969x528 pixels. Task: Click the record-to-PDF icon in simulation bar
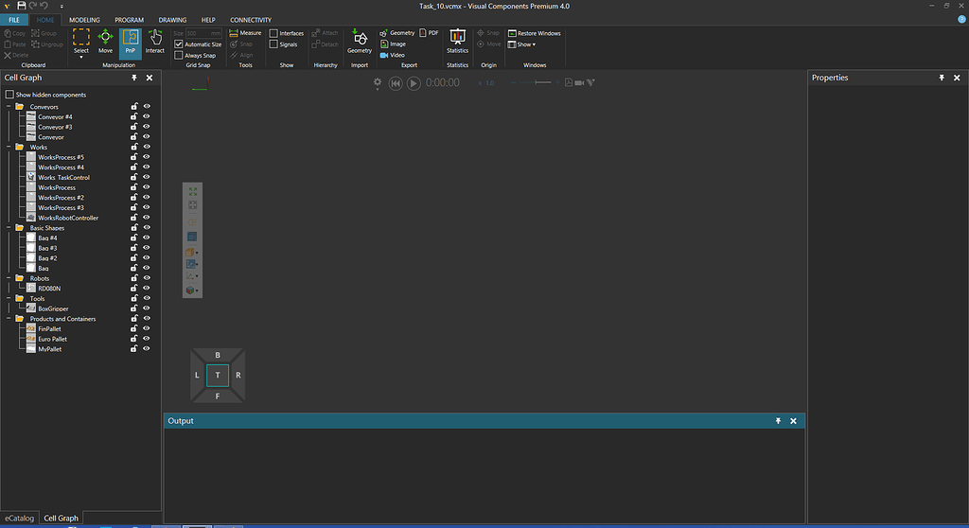[569, 82]
